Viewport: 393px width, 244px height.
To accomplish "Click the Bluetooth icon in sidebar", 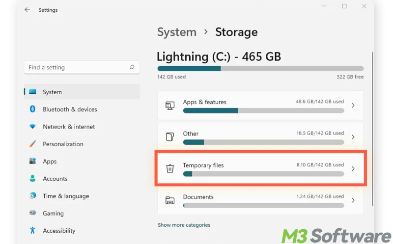I will click(x=32, y=109).
